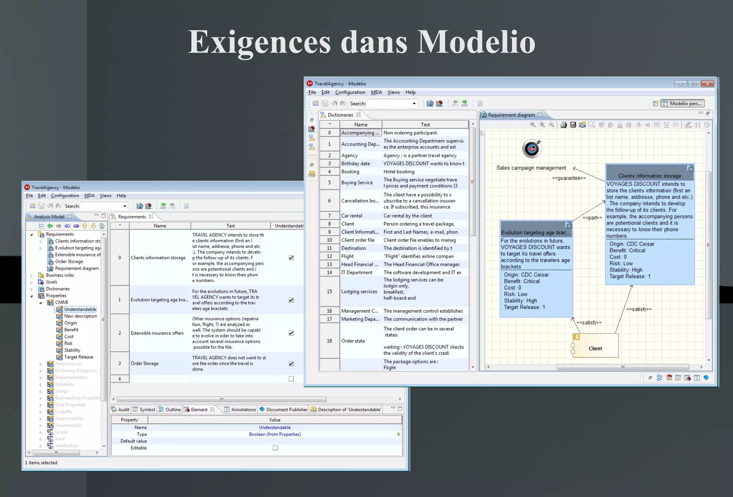The height and width of the screenshot is (497, 733).
Task: Click vertical scrollbar of the Dictionaries table
Action: [x=472, y=182]
